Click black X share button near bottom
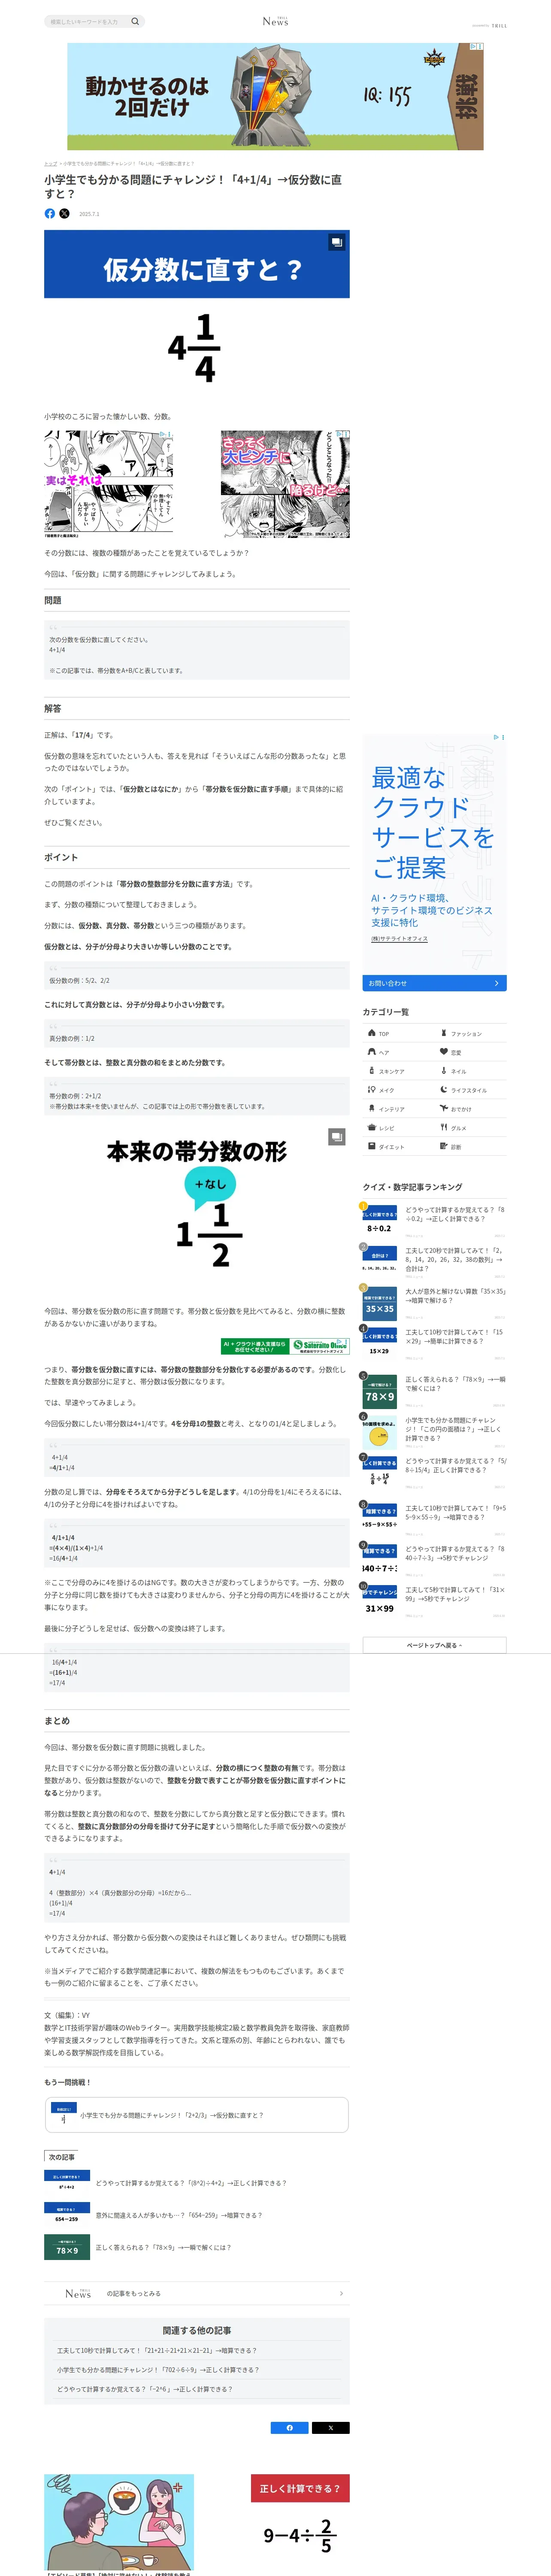 pos(331,2427)
